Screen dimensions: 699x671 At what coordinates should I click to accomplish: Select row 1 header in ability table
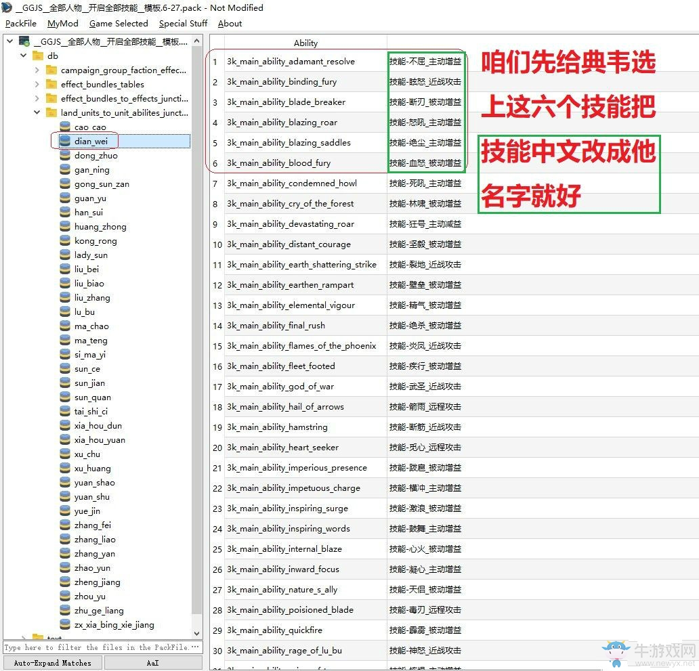pyautogui.click(x=215, y=62)
